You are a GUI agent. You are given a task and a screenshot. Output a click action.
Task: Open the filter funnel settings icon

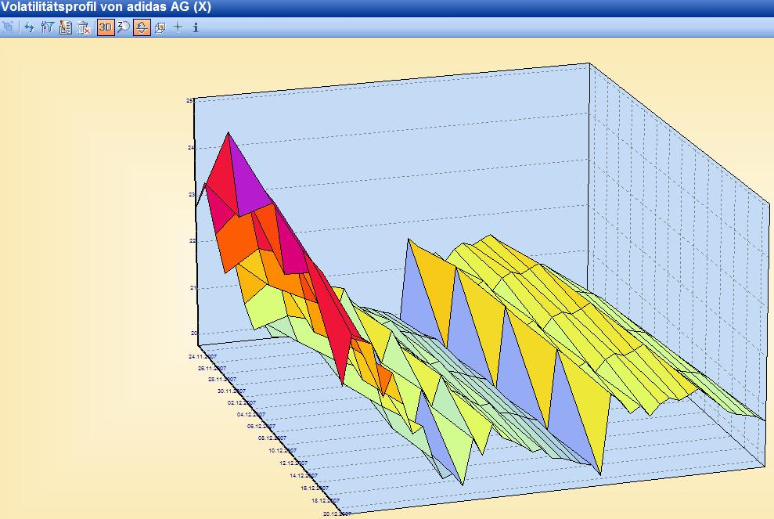click(x=48, y=27)
